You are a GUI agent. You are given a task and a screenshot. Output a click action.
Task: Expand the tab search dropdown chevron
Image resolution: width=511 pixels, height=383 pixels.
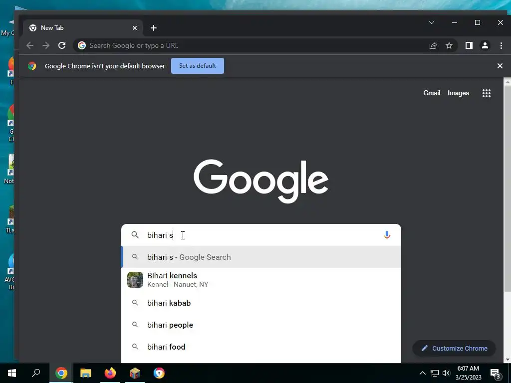pos(432,22)
